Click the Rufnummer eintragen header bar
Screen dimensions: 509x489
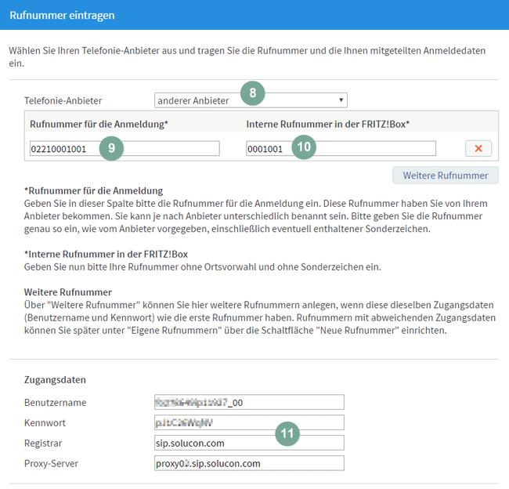pos(254,14)
